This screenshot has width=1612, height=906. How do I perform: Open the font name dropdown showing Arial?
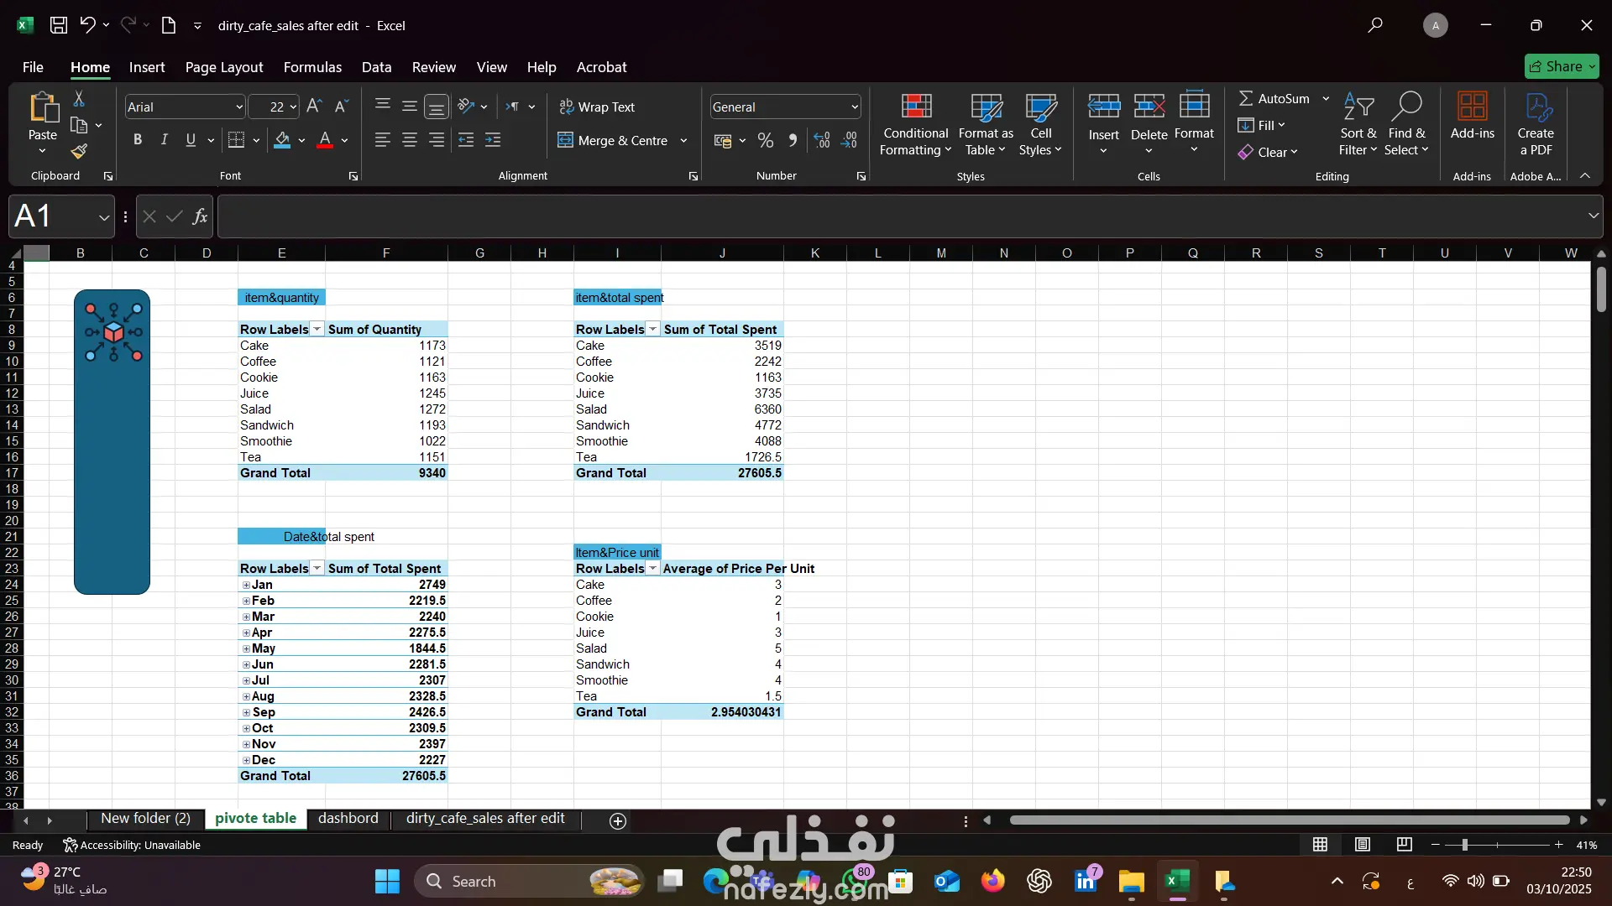238,107
